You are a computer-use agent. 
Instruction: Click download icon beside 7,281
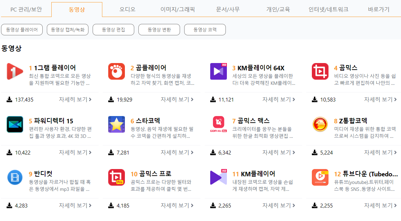pyautogui.click(x=111, y=152)
